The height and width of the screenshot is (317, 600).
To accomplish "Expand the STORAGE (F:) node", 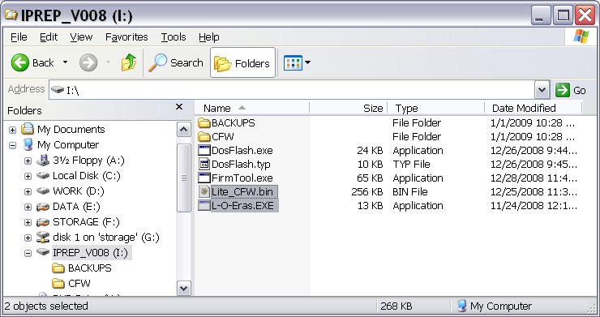I will click(x=28, y=222).
